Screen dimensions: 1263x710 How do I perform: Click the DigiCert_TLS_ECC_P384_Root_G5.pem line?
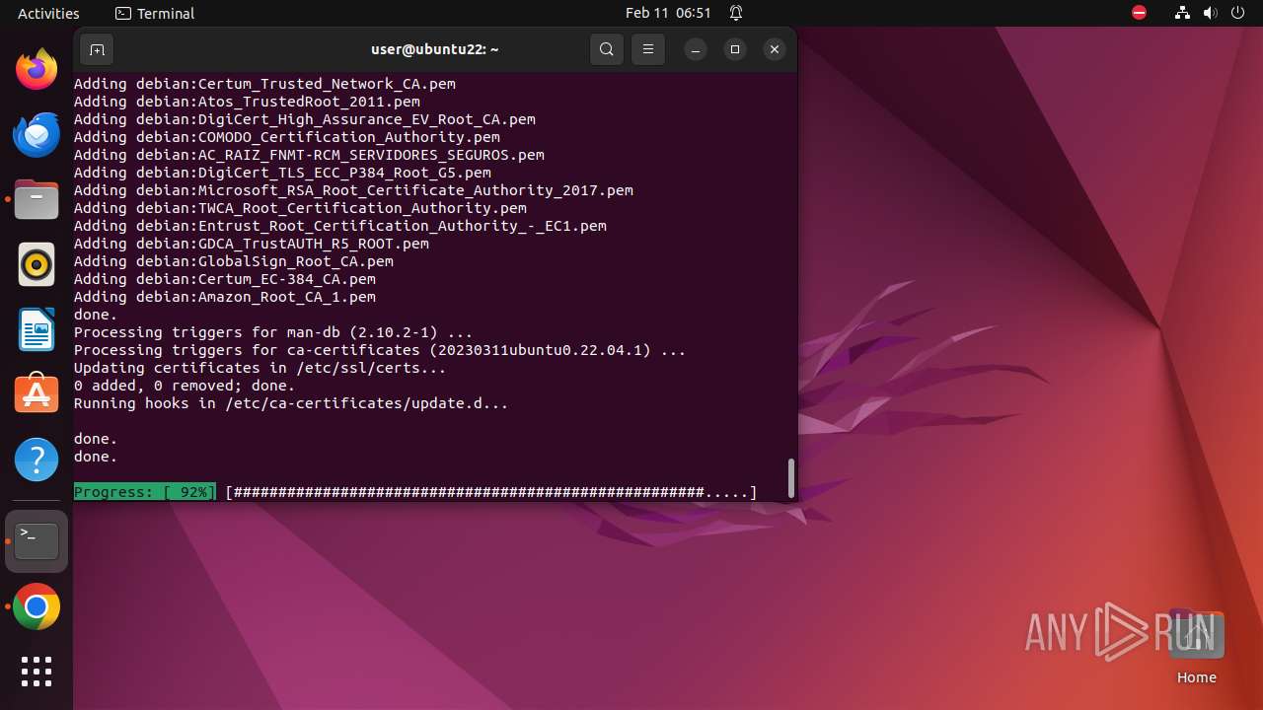coord(282,173)
